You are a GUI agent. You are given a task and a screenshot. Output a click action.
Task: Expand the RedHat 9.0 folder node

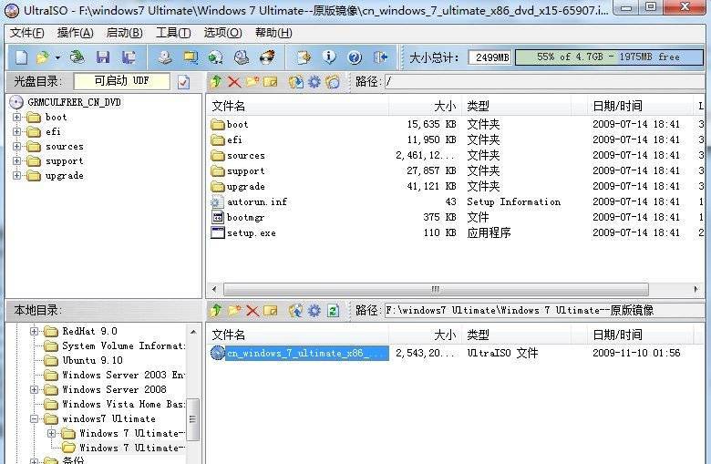pos(34,331)
